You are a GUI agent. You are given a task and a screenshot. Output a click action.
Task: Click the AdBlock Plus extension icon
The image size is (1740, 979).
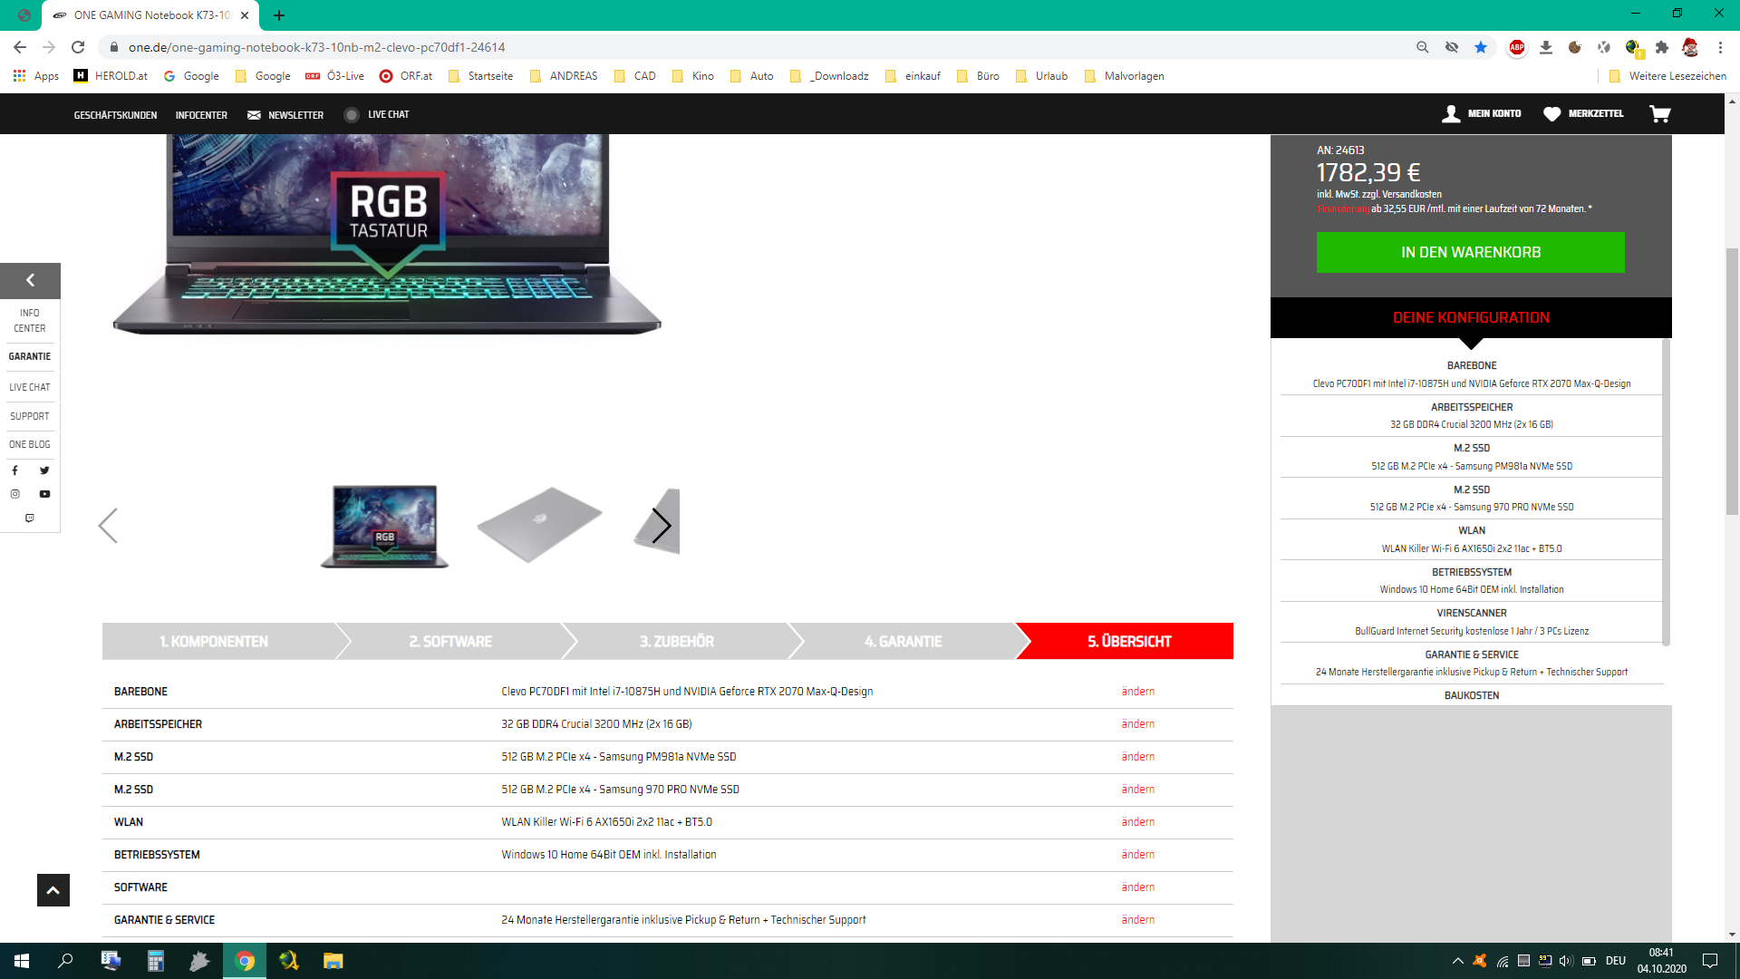tap(1516, 47)
